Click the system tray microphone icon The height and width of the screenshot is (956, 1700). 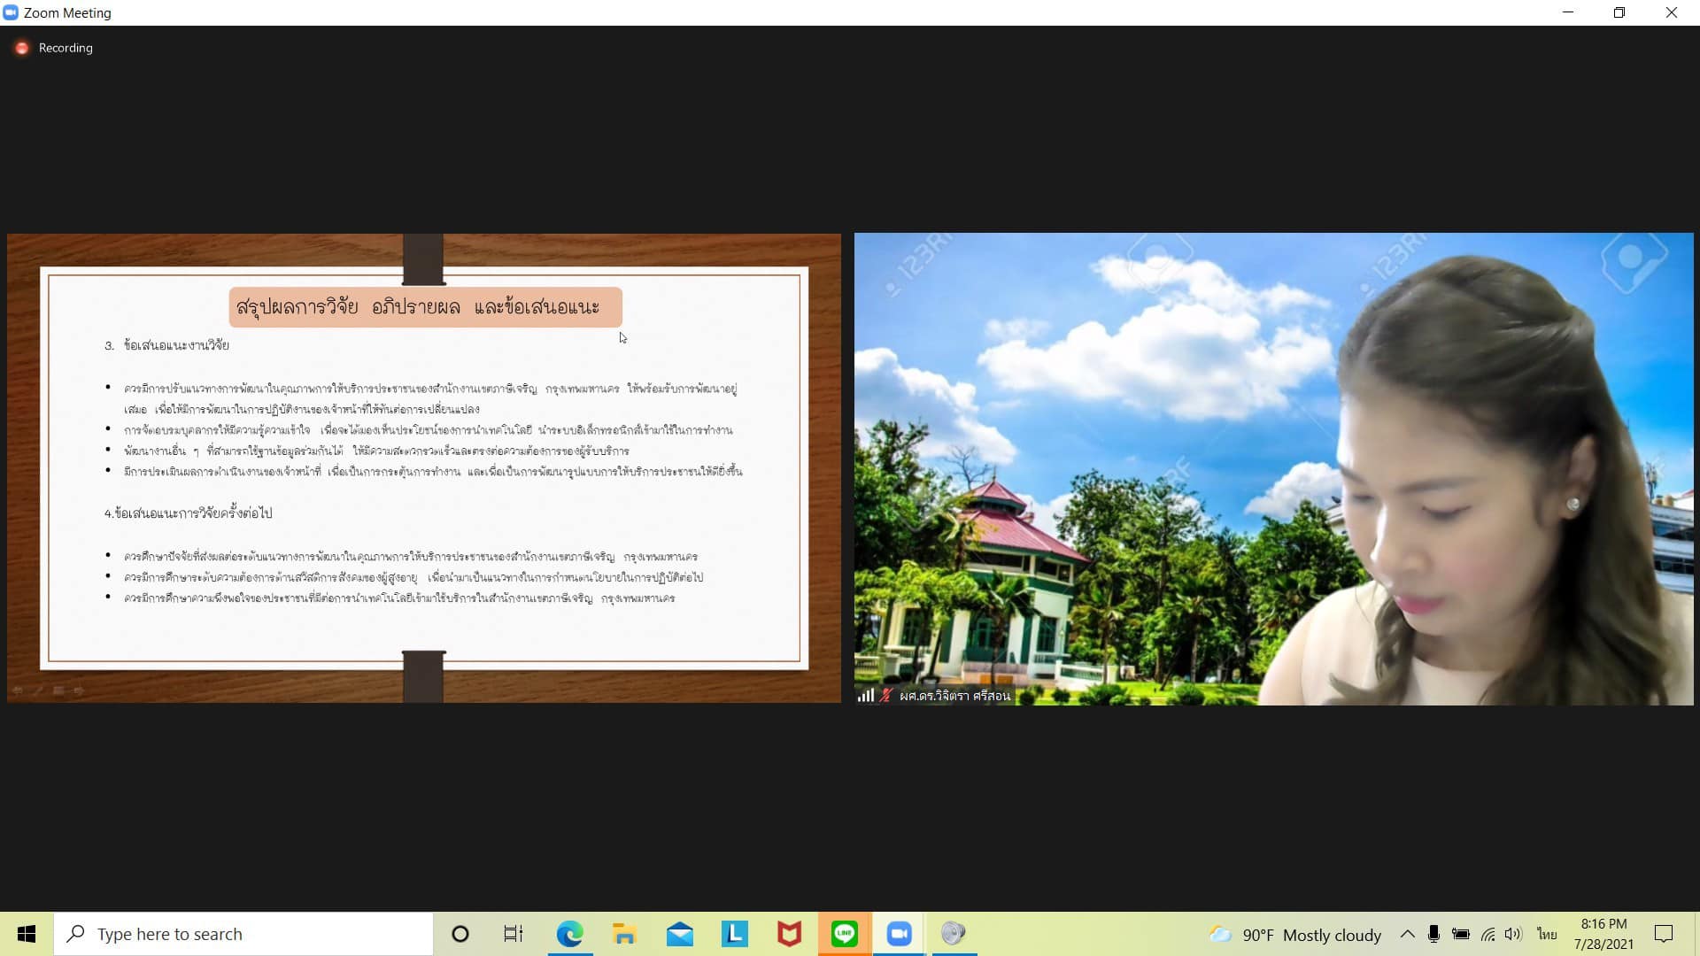click(x=1433, y=934)
